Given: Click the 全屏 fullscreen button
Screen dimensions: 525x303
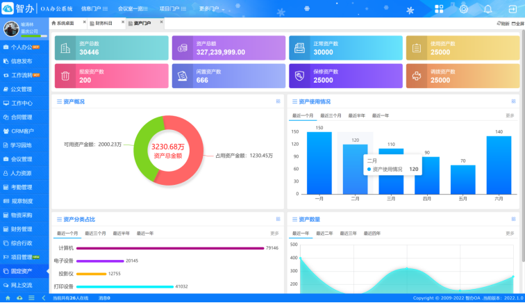Looking at the screenshot, I should (518, 24).
